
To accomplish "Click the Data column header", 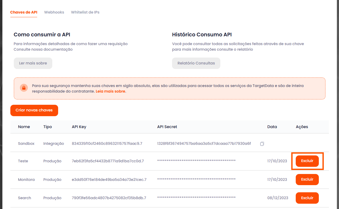I will click(272, 127).
